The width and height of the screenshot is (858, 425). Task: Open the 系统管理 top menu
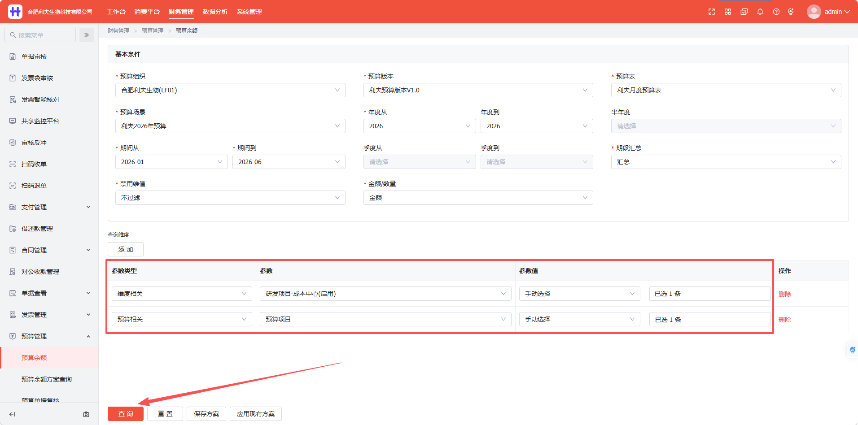click(250, 12)
